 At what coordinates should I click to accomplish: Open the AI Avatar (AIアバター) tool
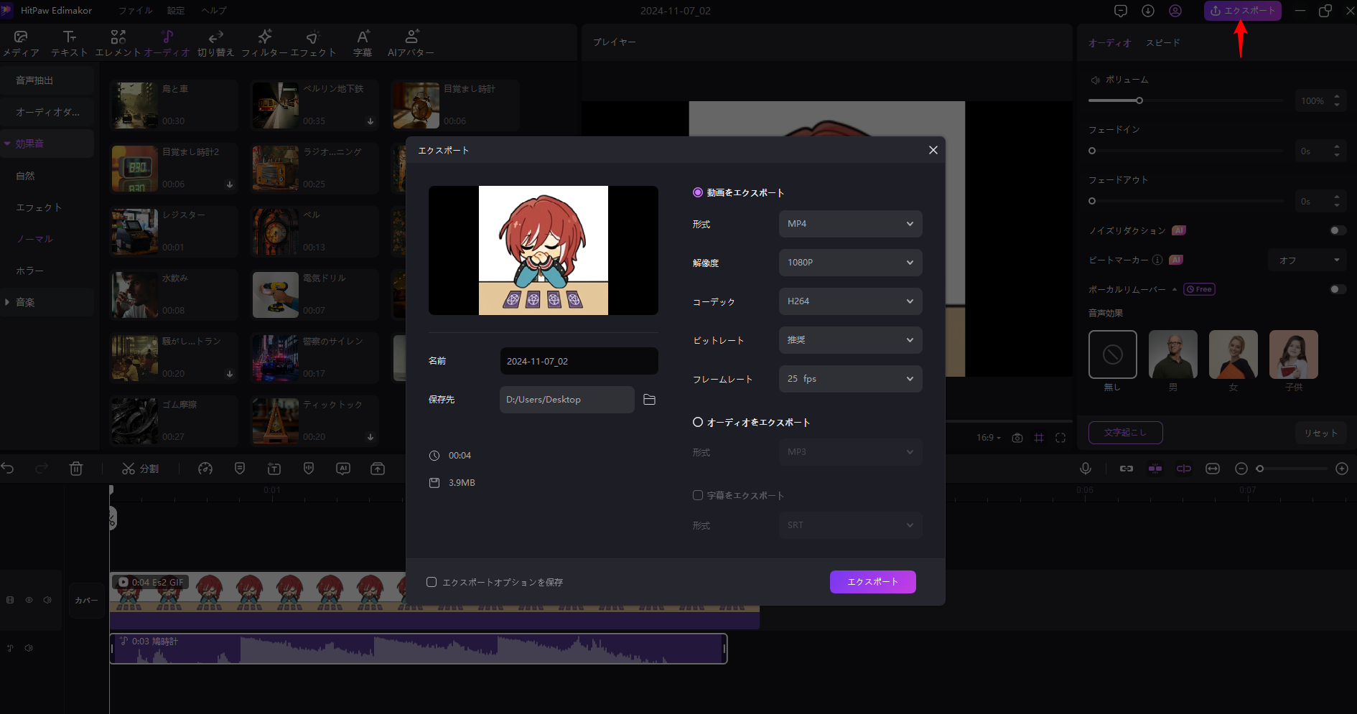click(x=411, y=44)
